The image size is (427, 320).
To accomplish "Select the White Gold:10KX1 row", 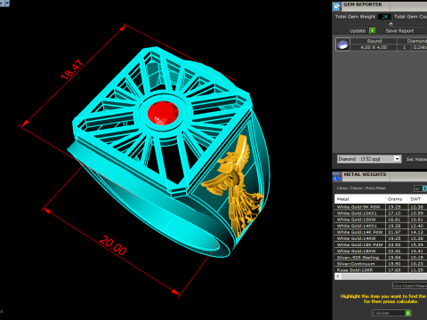I will click(x=381, y=213).
